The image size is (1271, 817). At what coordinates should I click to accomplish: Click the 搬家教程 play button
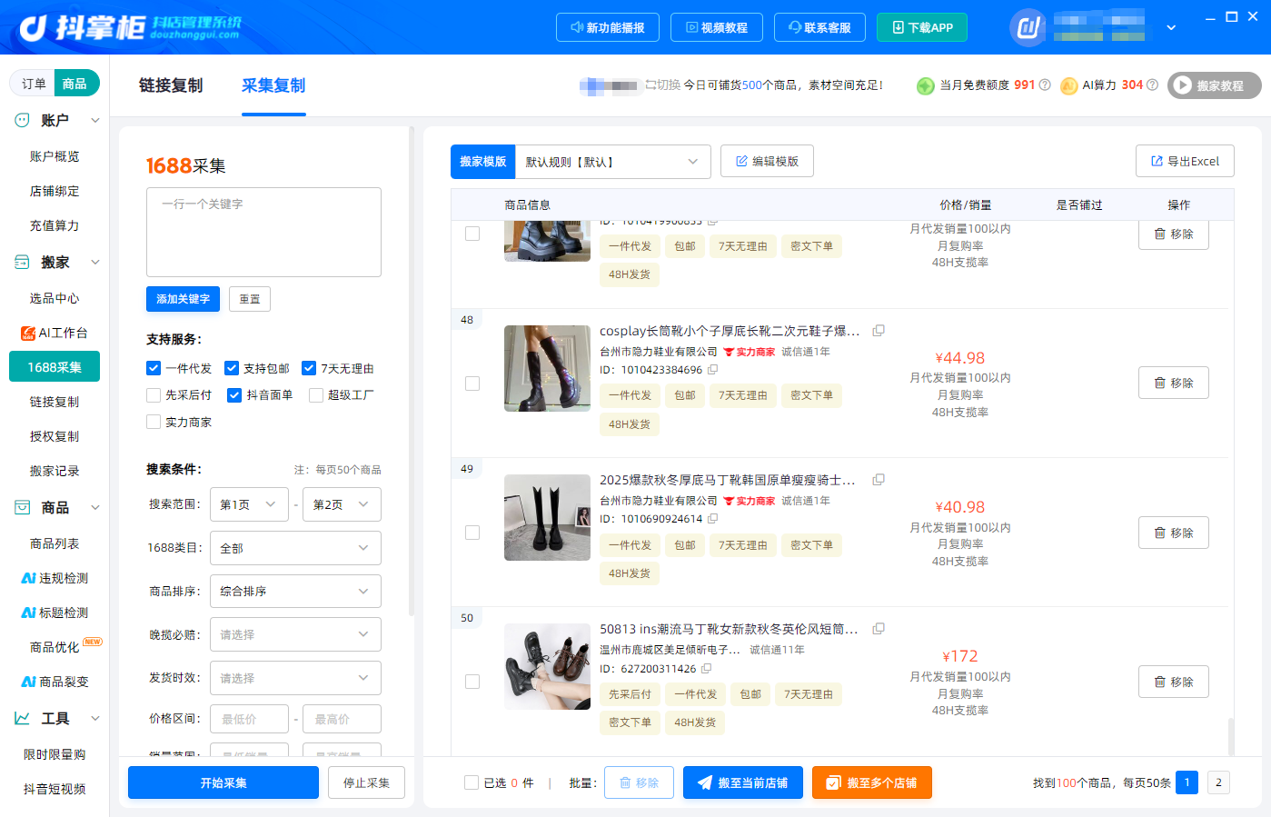click(x=1215, y=85)
